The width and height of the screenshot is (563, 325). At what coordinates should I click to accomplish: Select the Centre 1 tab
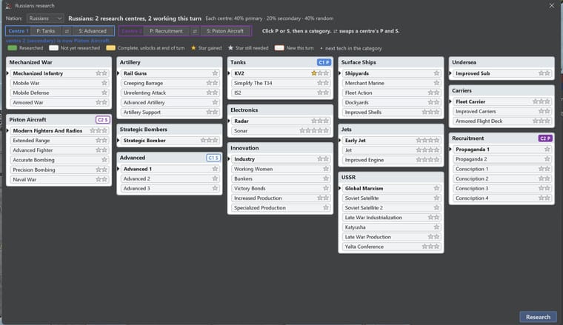click(x=19, y=31)
